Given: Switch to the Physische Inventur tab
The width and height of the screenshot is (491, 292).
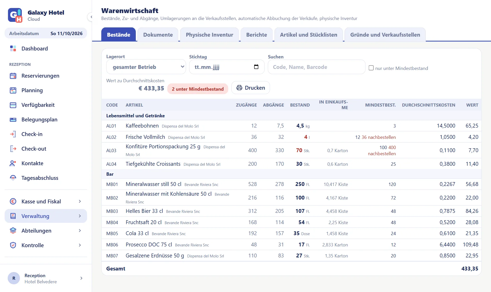Looking at the screenshot, I should coord(209,35).
